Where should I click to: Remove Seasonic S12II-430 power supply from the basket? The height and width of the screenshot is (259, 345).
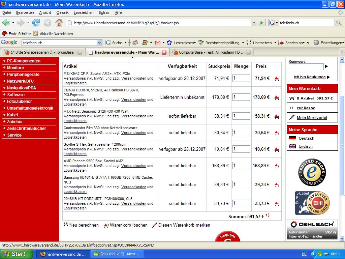(x=277, y=116)
